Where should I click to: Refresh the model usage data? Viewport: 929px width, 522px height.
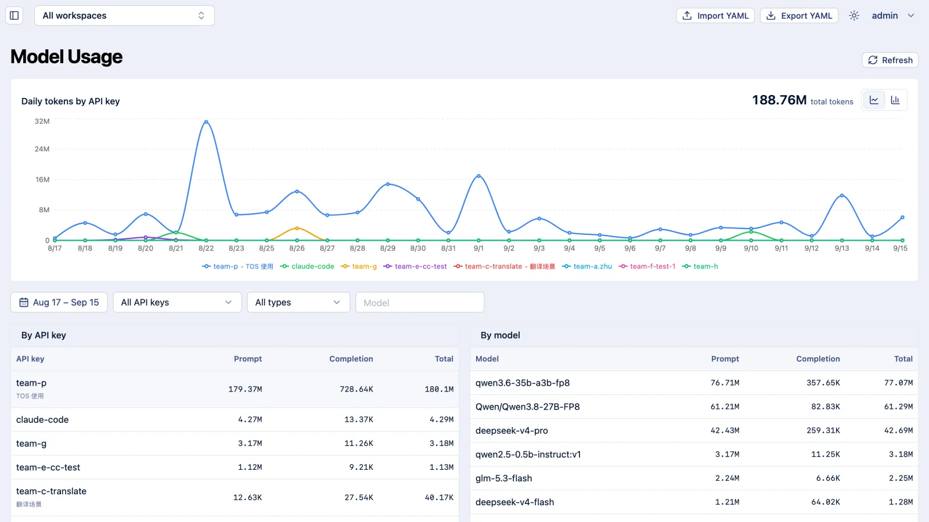pyautogui.click(x=890, y=60)
